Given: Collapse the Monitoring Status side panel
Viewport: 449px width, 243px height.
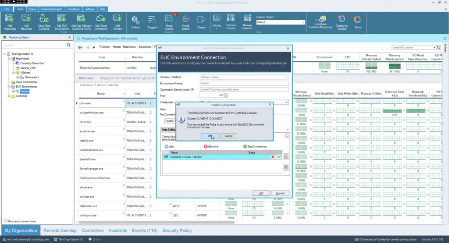Looking at the screenshot, I should click(69, 38).
